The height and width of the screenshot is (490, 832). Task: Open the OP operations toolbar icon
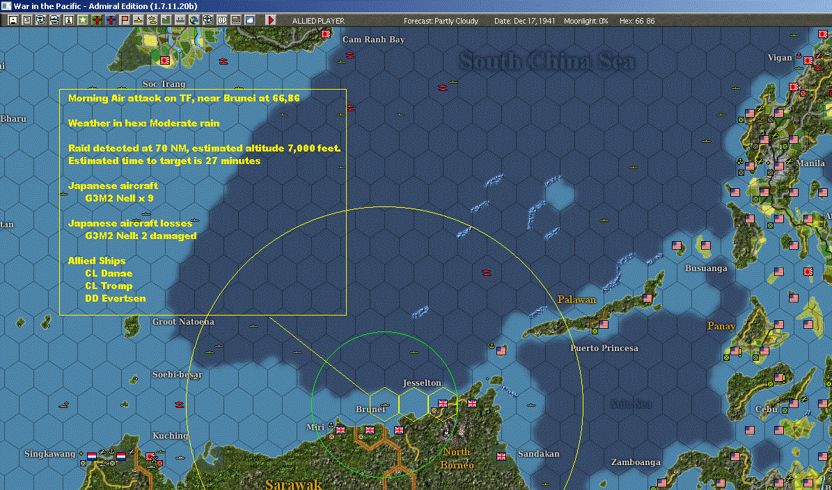pos(222,20)
